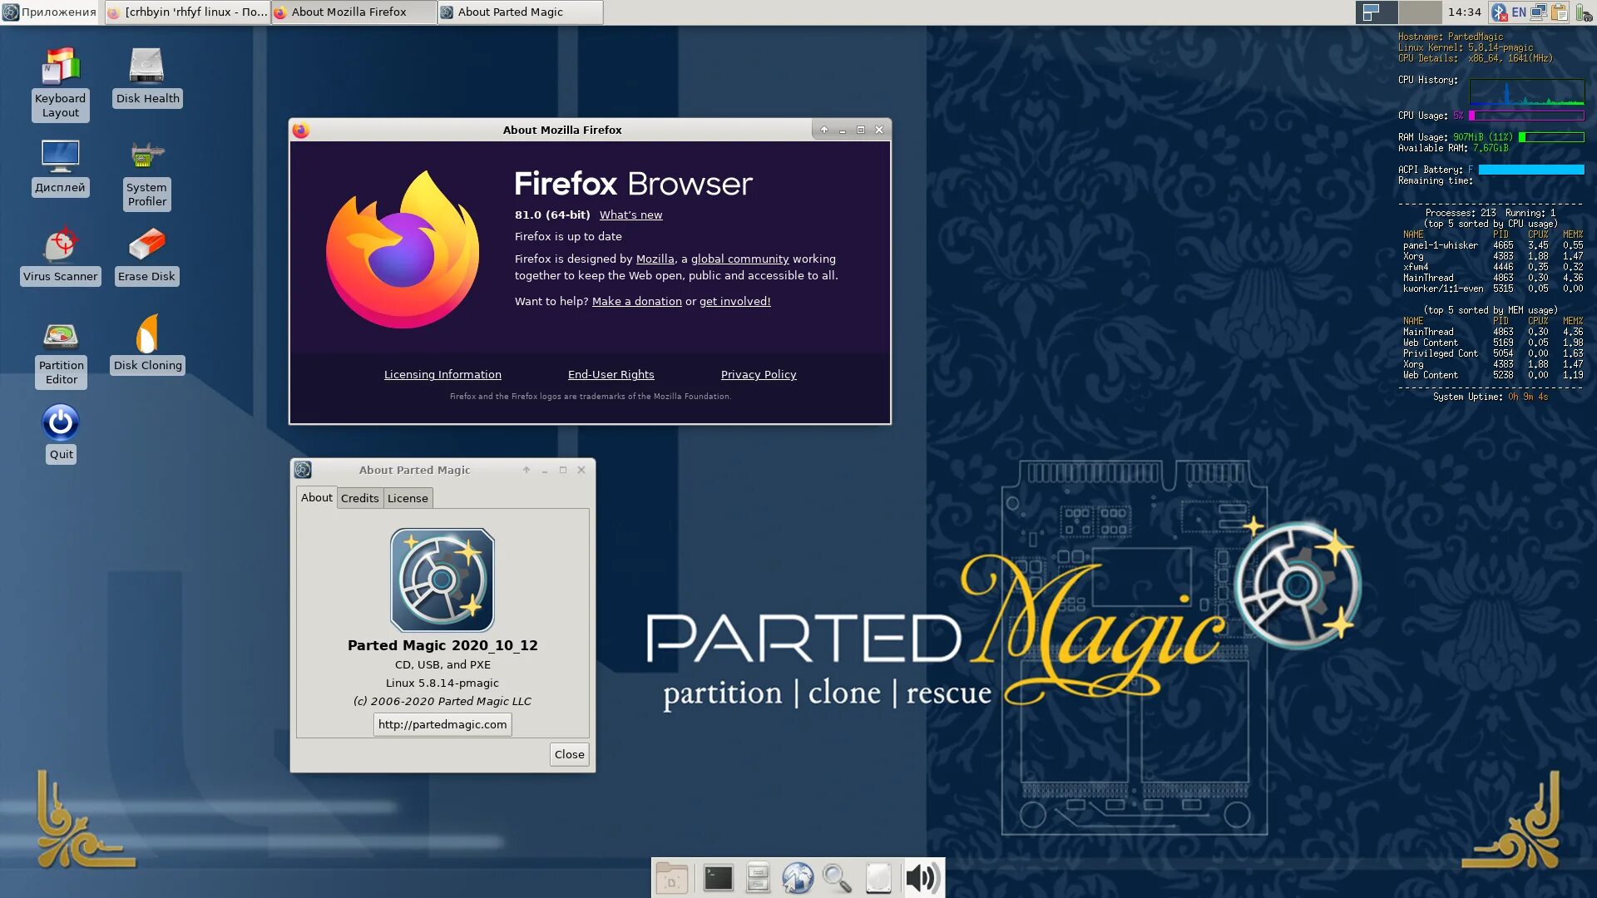Click the Parted Magic logo image in About dialog
This screenshot has width=1597, height=898.
(443, 580)
